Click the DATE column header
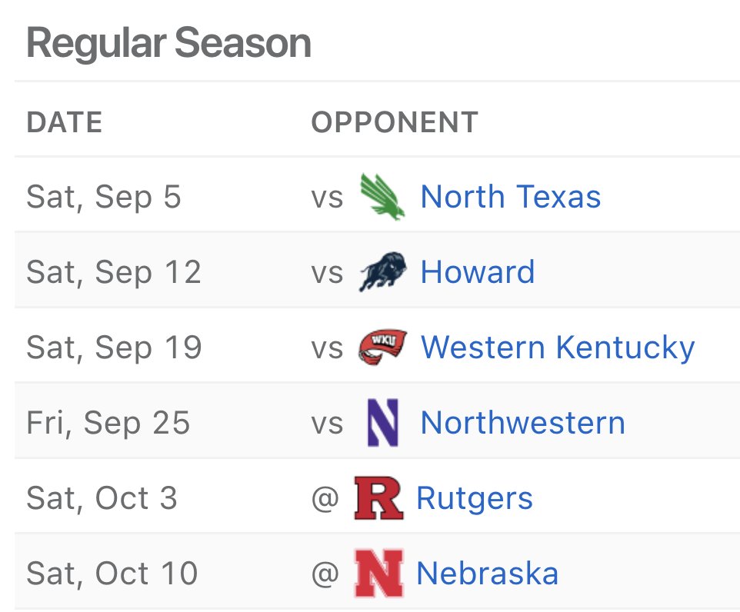Image resolution: width=740 pixels, height=612 pixels. pyautogui.click(x=65, y=122)
